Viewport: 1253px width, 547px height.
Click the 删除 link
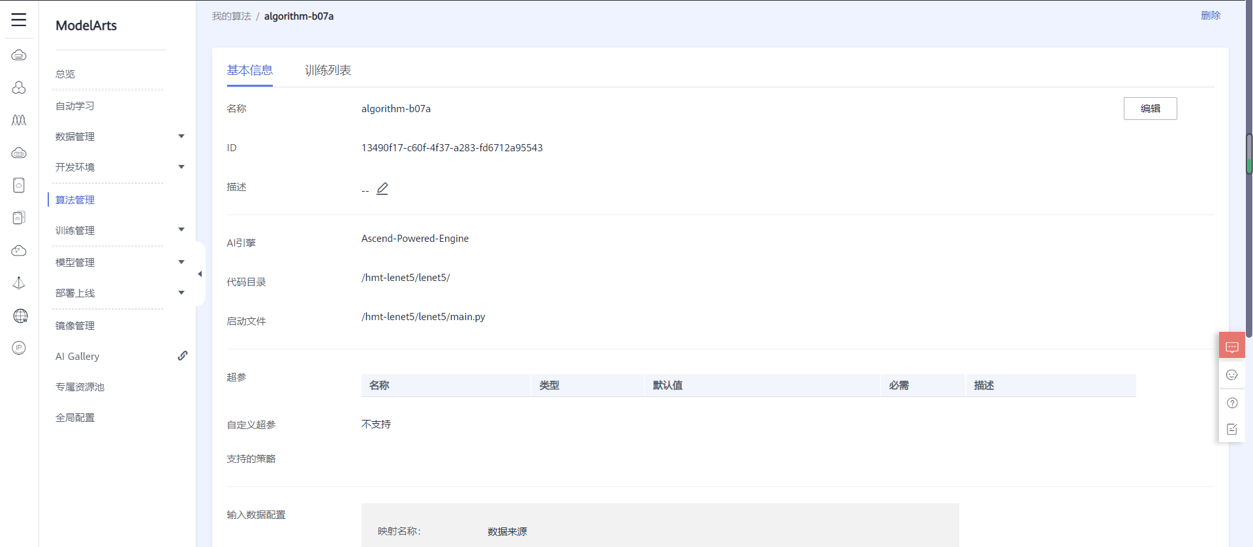[x=1211, y=15]
